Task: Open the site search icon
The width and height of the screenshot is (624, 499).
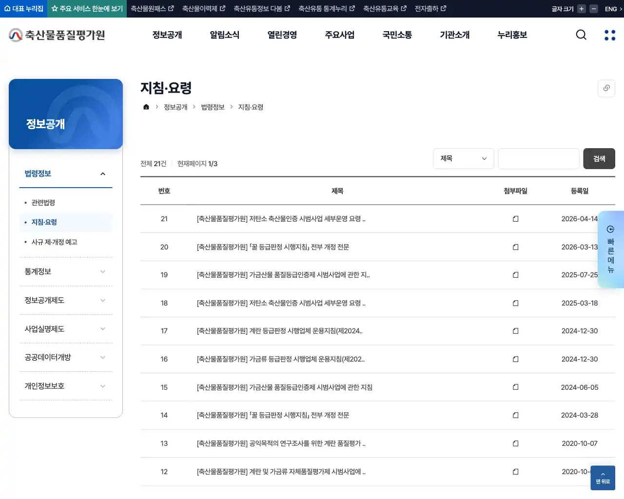Action: point(581,35)
